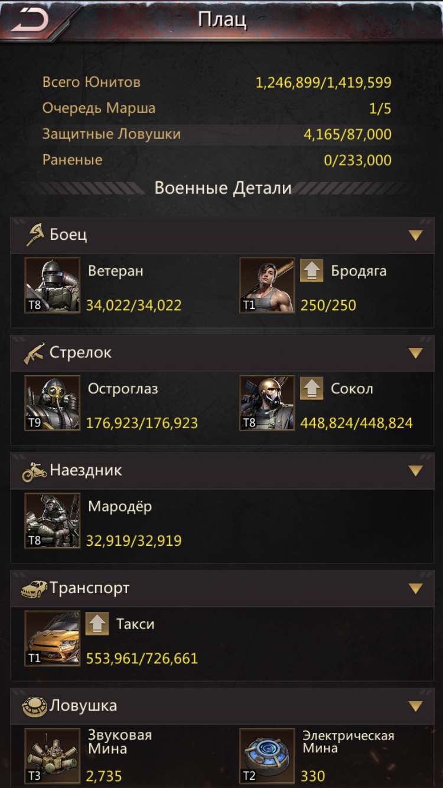Tap the Очередь Марша 1/5 row
Screen dimensions: 443x788
click(x=217, y=108)
